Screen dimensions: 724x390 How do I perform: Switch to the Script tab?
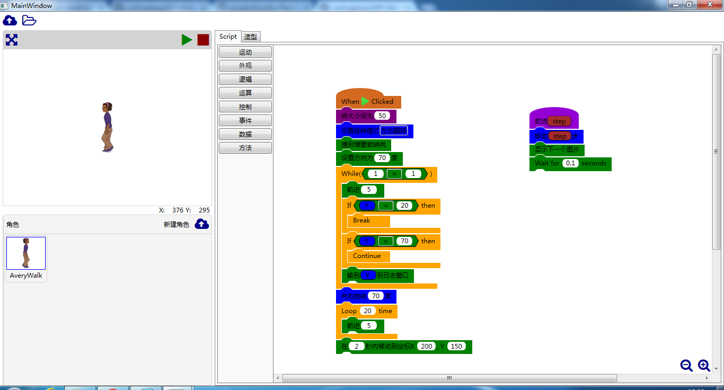point(228,37)
